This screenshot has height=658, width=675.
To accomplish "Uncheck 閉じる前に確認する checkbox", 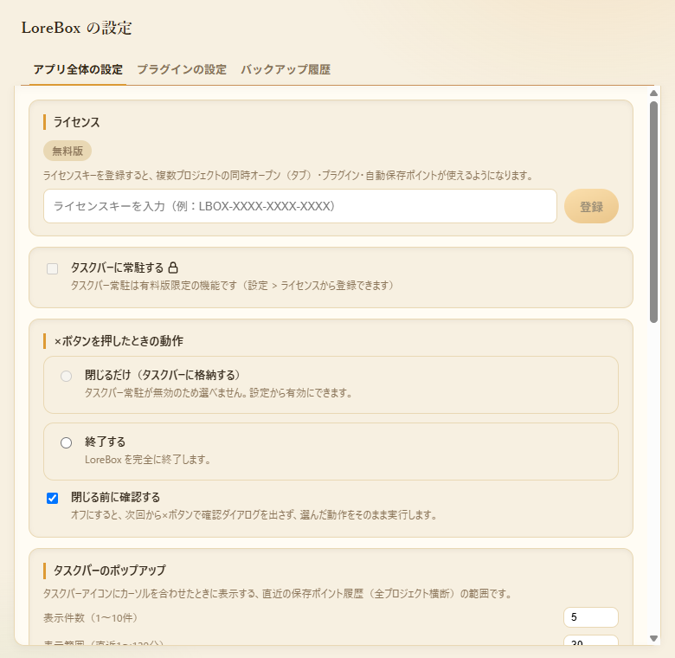I will click(53, 498).
